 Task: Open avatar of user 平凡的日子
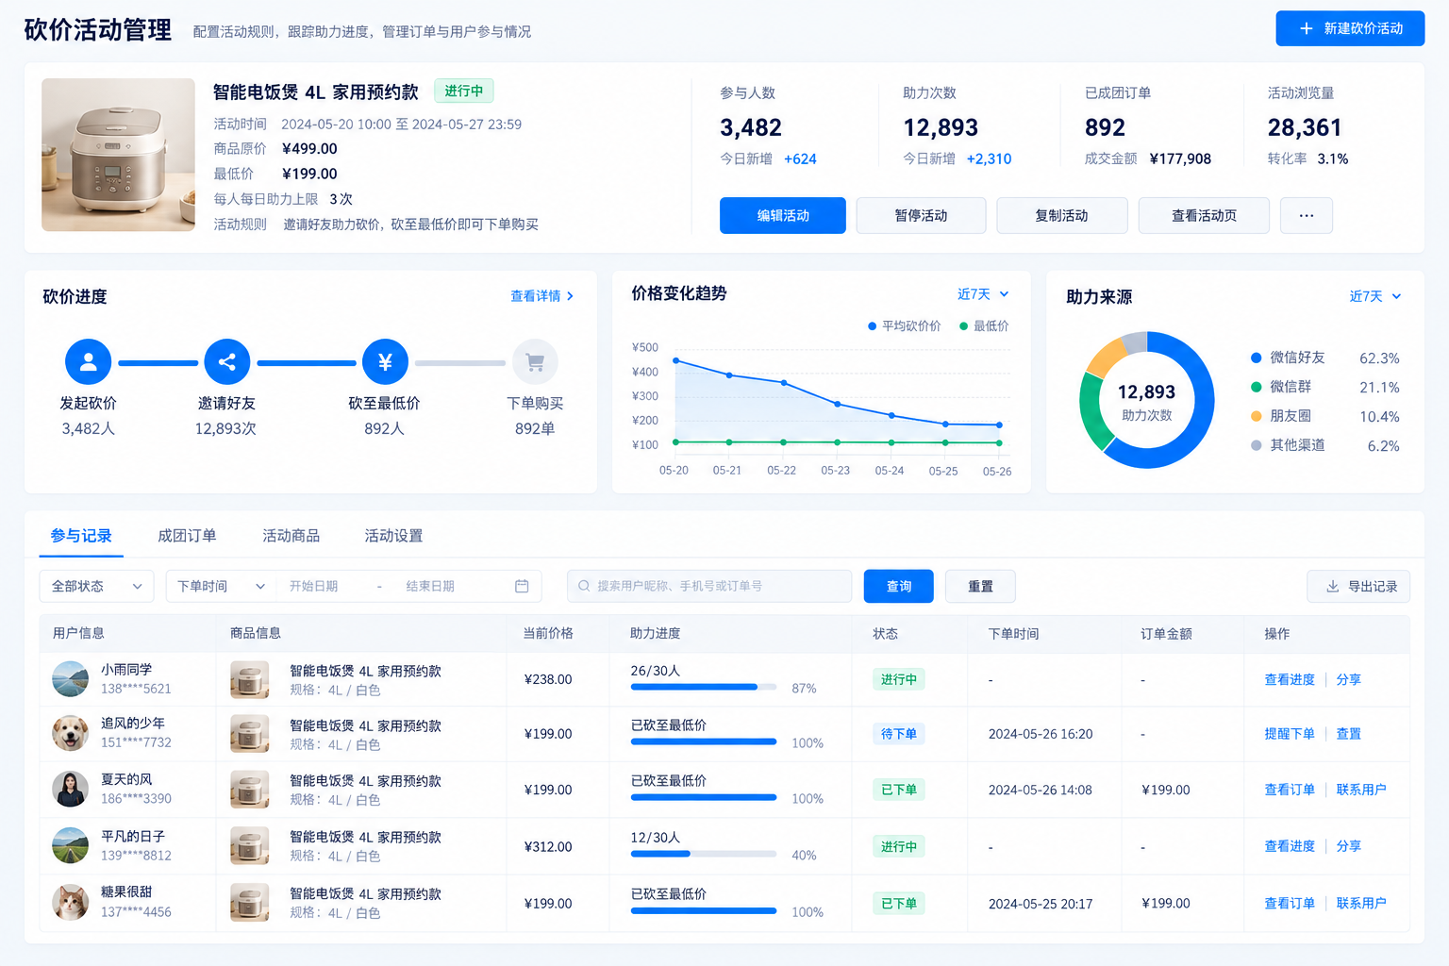coord(71,846)
